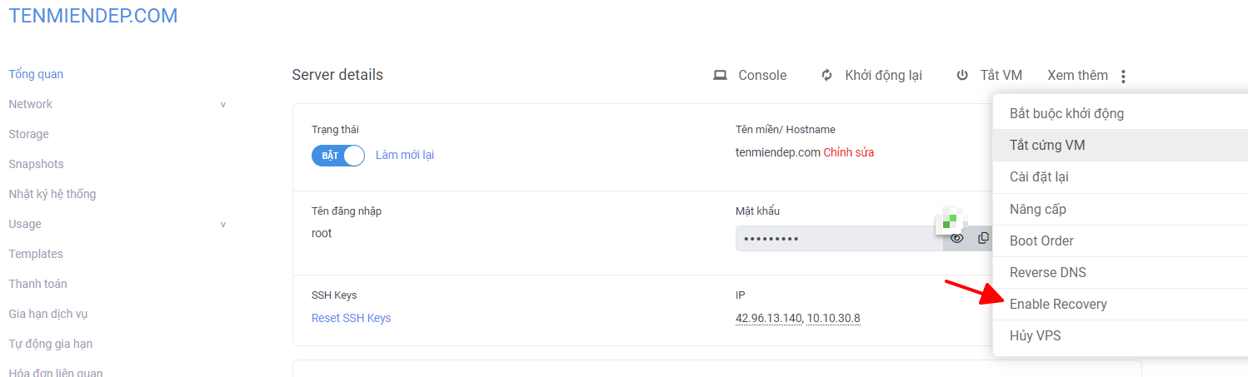1248x377 pixels.
Task: Click the Chỉnh sửa hostname link
Action: pos(849,153)
